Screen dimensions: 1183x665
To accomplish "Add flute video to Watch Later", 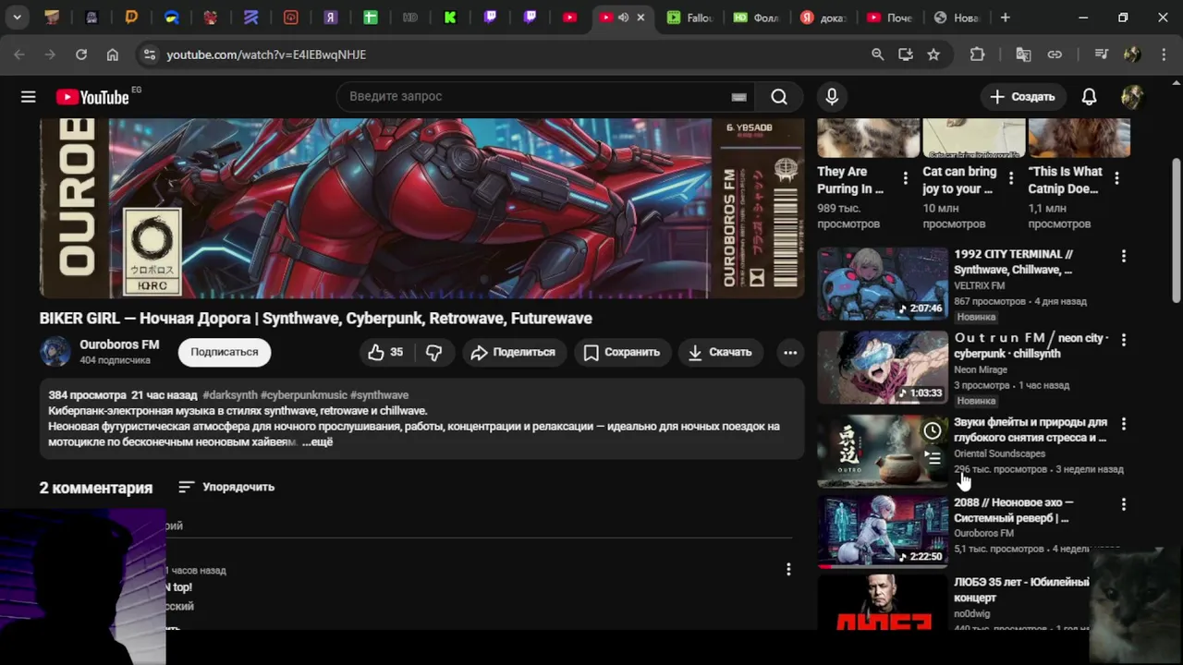I will [933, 430].
